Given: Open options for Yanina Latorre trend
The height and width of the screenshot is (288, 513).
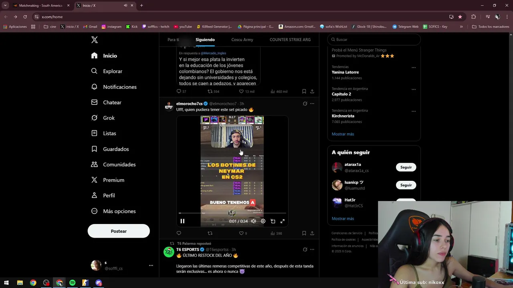Looking at the screenshot, I should (x=414, y=68).
